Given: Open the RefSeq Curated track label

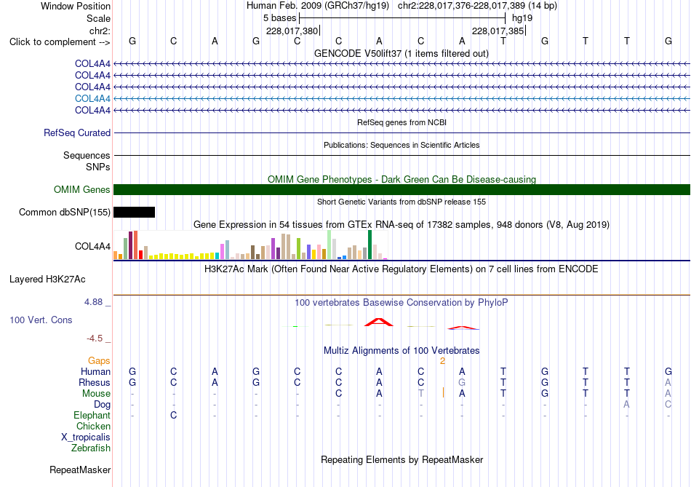Looking at the screenshot, I should click(77, 132).
